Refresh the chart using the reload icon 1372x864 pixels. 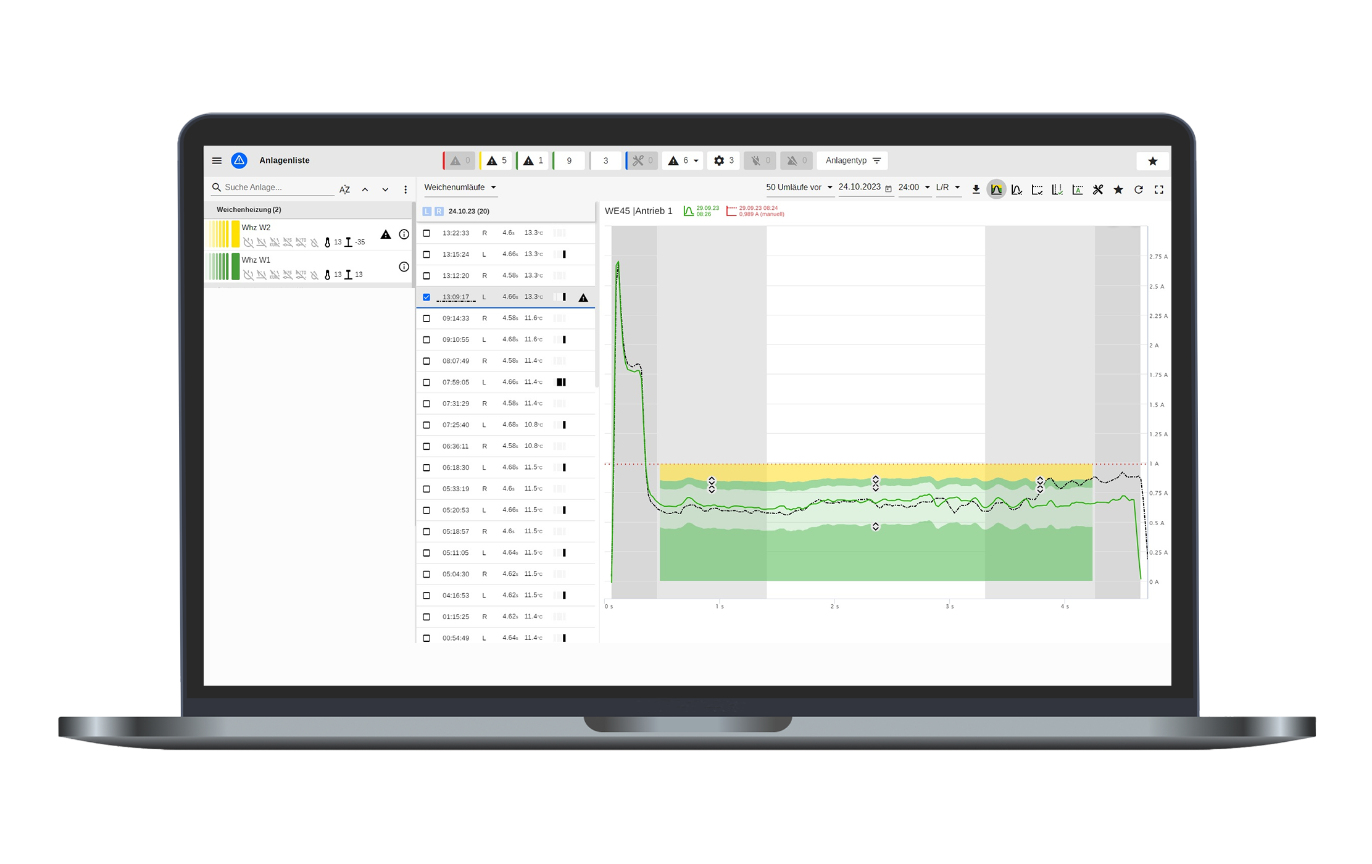coord(1139,189)
